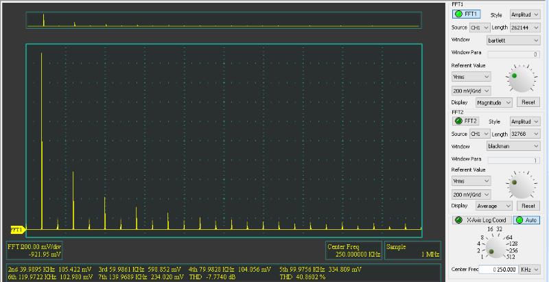Open FFT1 Source dropdown showing CH1
This screenshot has height=282, width=549.
point(478,27)
